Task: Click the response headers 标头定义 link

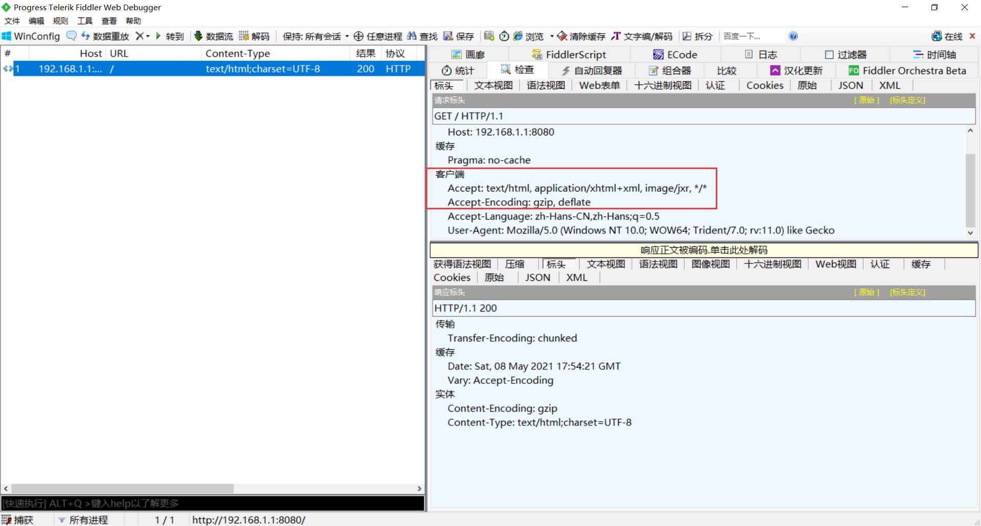Action: (x=907, y=292)
